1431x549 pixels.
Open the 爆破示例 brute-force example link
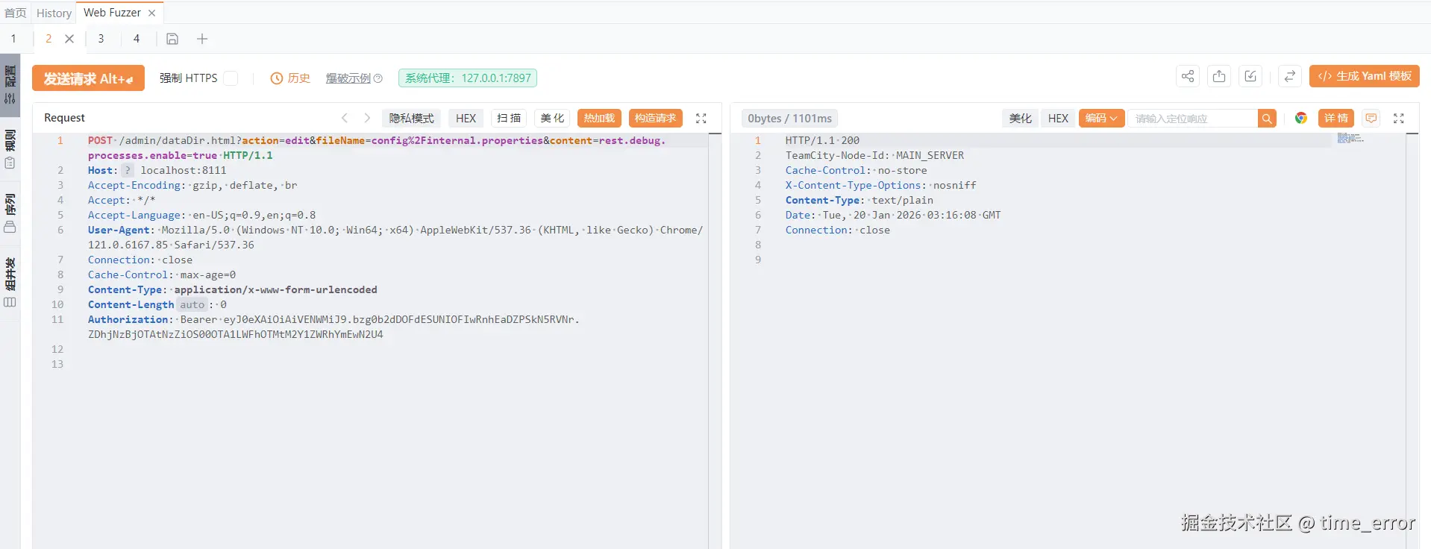tap(348, 78)
